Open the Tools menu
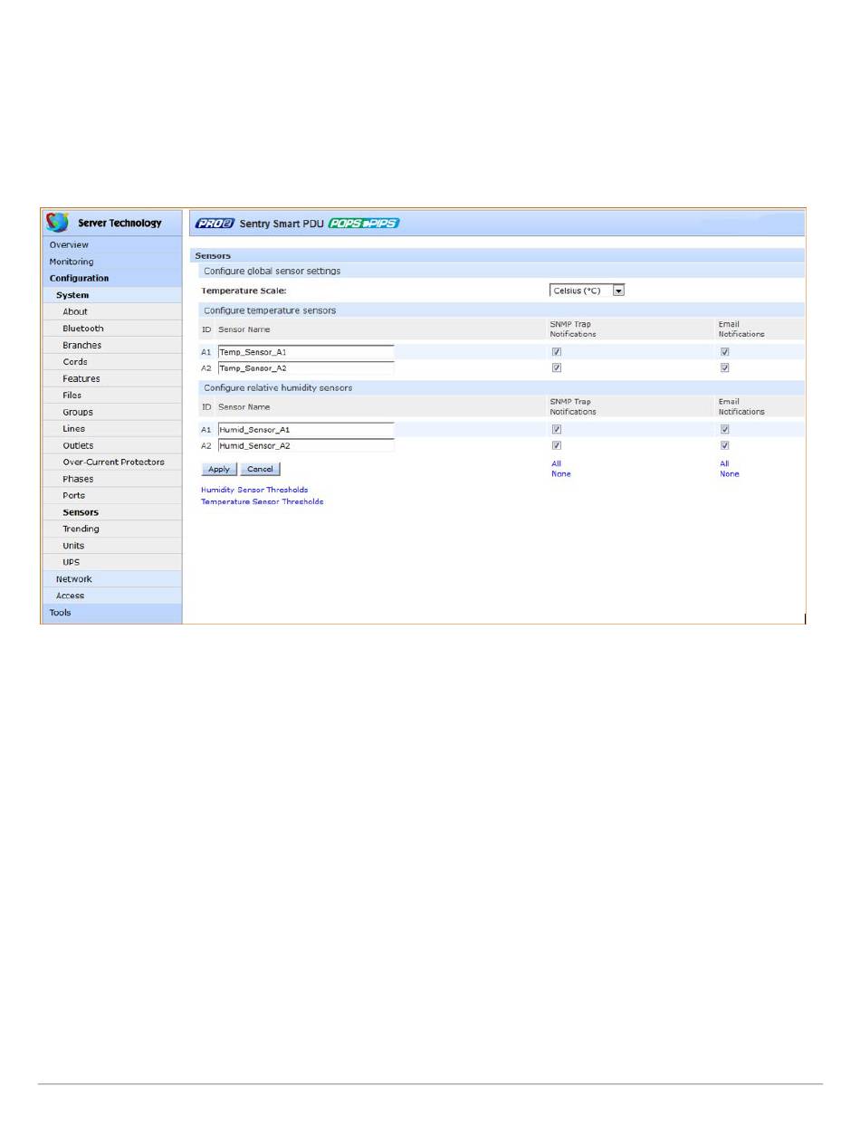 pos(112,613)
